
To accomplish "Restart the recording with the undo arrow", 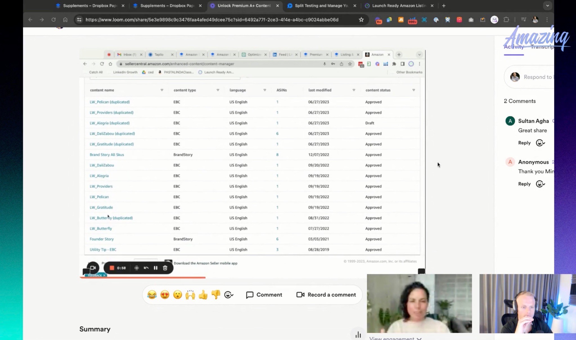I will click(x=146, y=268).
